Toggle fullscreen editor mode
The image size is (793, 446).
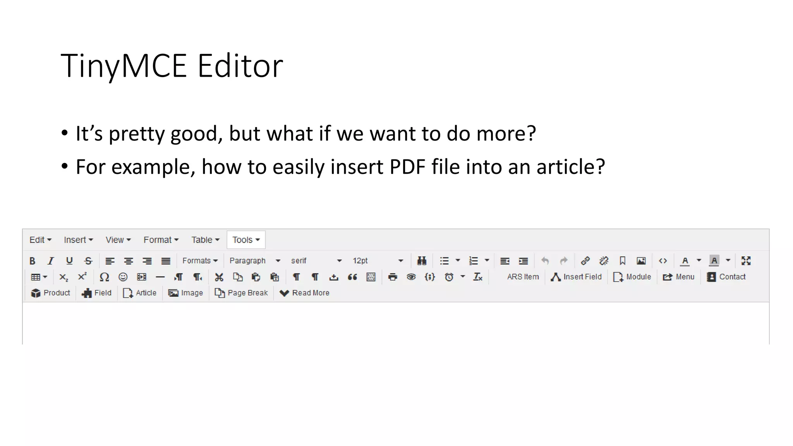[746, 261]
